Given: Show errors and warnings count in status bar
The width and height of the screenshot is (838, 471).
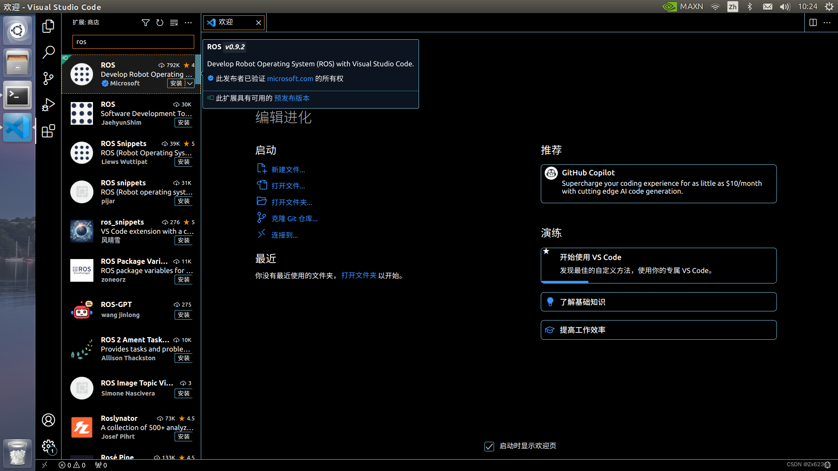Looking at the screenshot, I should [x=72, y=465].
